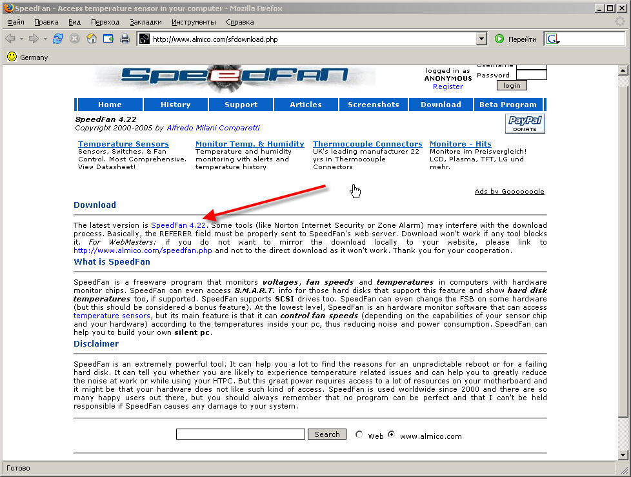Open the Thermocouple Connectors ad link
The height and width of the screenshot is (477, 631).
click(x=368, y=144)
